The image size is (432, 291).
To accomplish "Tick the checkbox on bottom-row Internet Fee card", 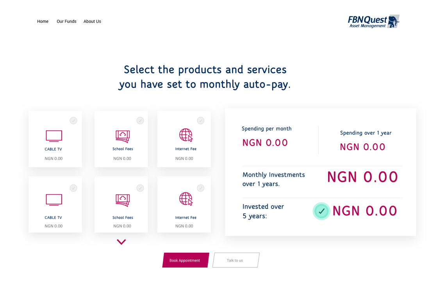I will pyautogui.click(x=201, y=188).
